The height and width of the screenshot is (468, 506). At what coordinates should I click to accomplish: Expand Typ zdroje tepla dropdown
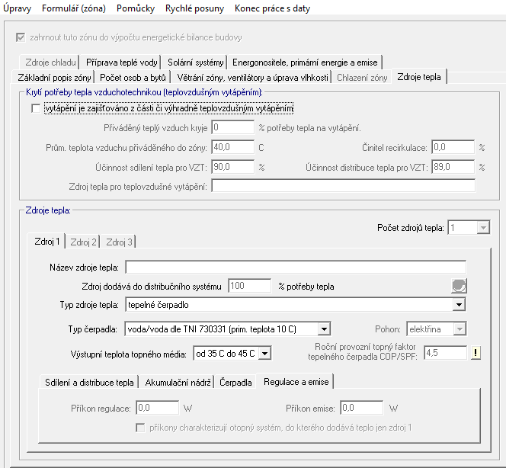point(459,305)
